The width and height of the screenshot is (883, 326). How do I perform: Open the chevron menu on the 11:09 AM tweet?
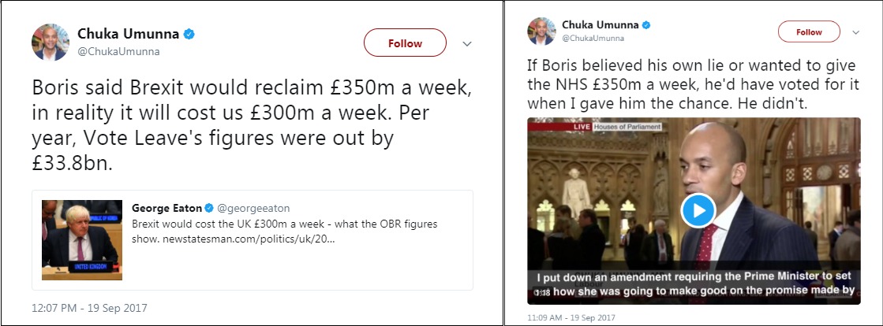point(856,33)
